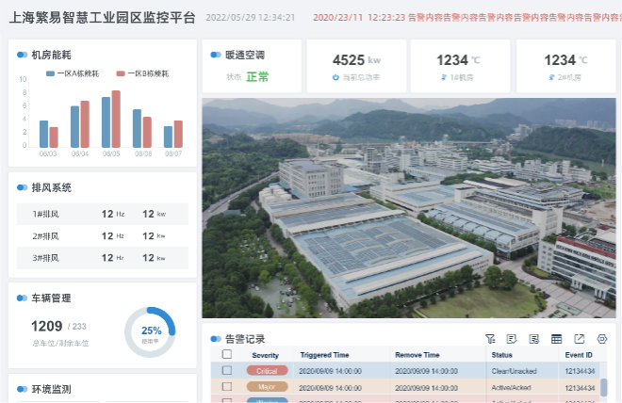Open alarm table settings hexagon icon
Viewport: 622px width, 403px height.
click(602, 339)
